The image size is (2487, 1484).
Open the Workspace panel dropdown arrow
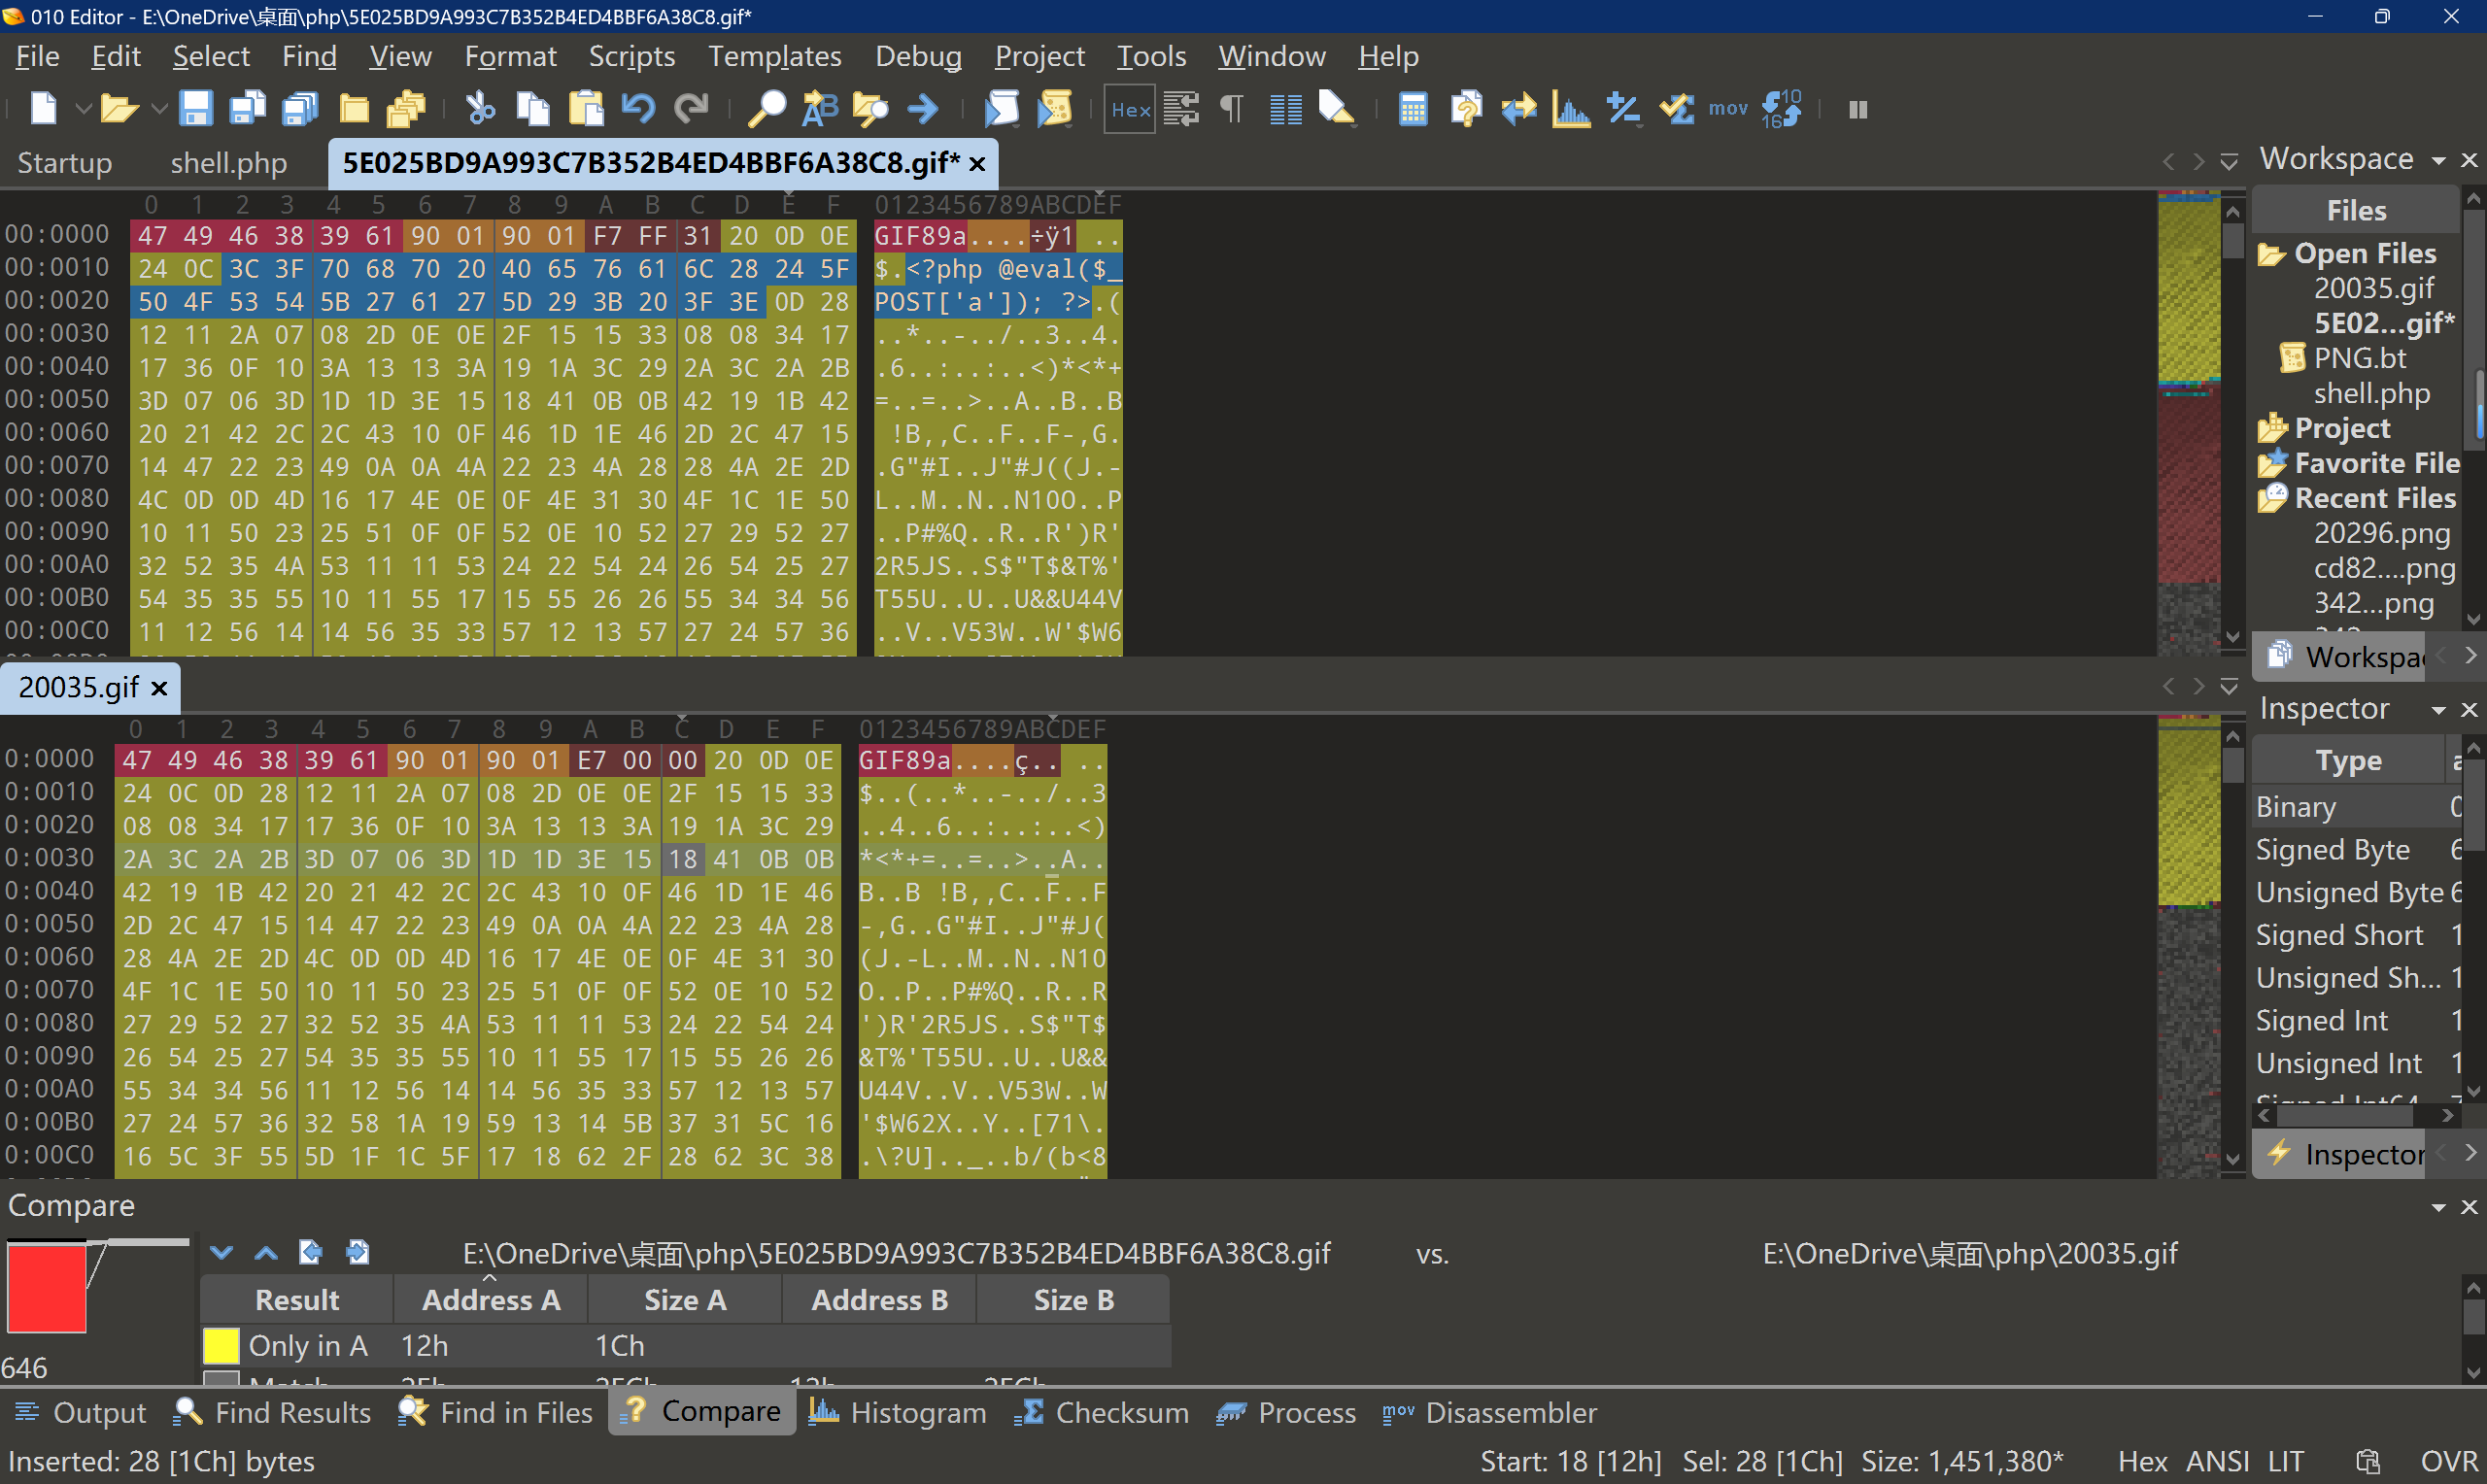tap(2438, 160)
